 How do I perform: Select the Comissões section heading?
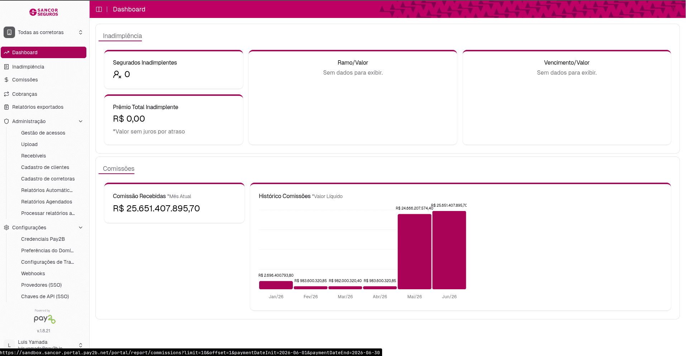click(119, 169)
